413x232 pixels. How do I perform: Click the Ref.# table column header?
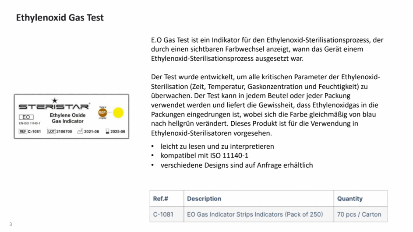(x=167, y=199)
